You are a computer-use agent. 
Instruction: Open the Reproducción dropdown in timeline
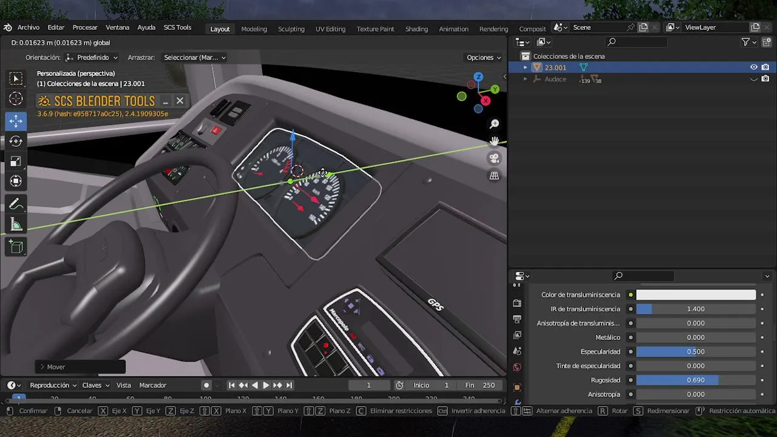point(53,385)
